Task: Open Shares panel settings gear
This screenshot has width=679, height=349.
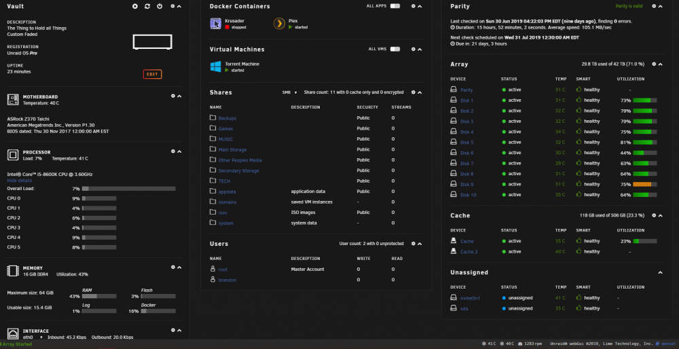Action: tap(413, 92)
